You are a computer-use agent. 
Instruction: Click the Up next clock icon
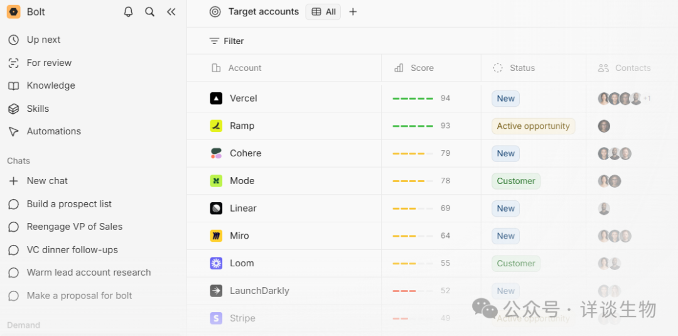click(x=14, y=40)
